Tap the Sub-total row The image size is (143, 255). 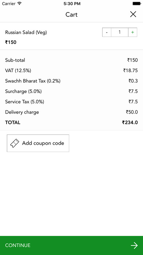71,60
